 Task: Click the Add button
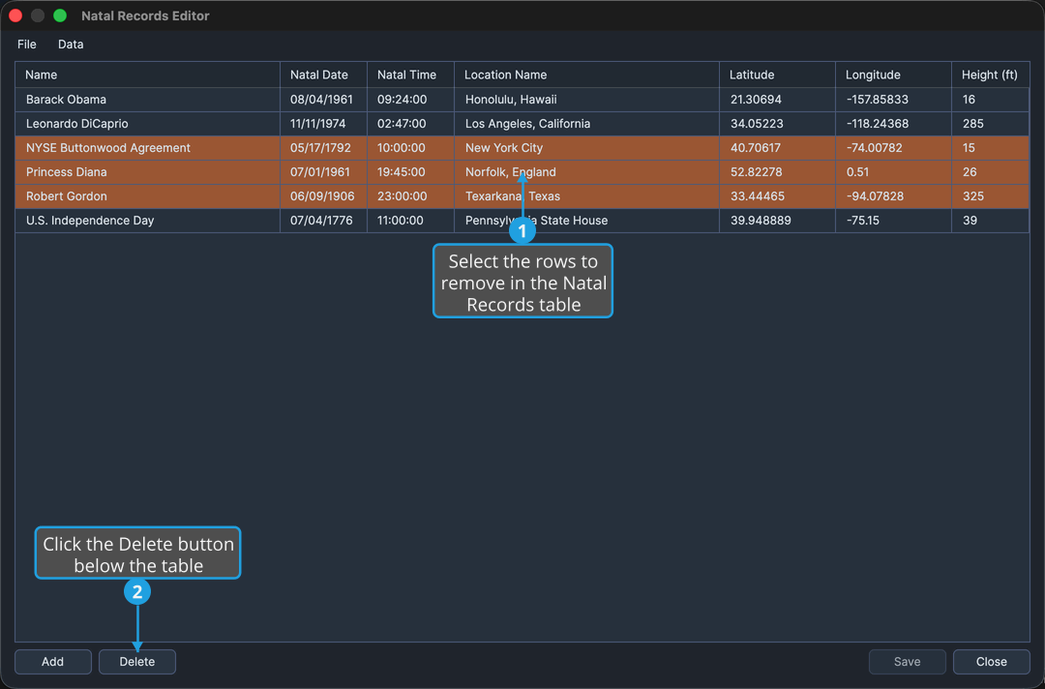pos(52,662)
